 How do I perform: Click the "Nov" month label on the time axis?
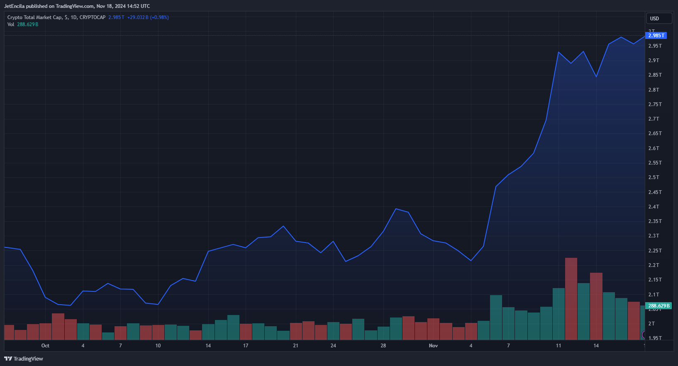pos(433,346)
